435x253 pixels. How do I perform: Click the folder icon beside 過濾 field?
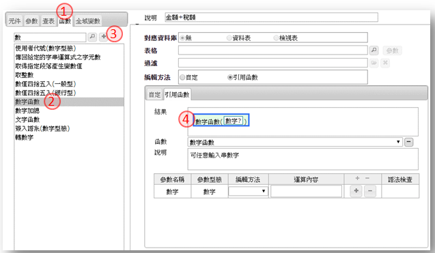374,63
